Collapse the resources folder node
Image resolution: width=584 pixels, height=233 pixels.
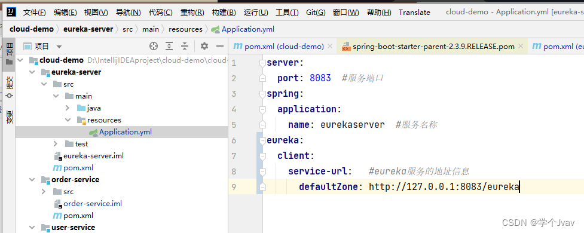tap(68, 120)
